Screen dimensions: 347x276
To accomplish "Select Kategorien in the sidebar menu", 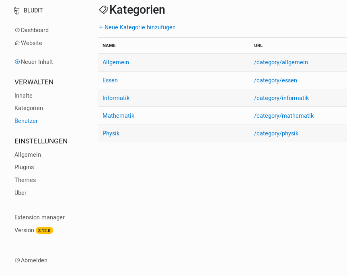I will tap(29, 108).
